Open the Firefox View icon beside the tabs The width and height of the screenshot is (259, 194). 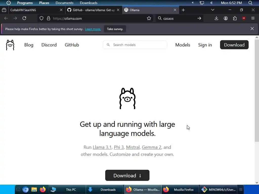point(4,10)
